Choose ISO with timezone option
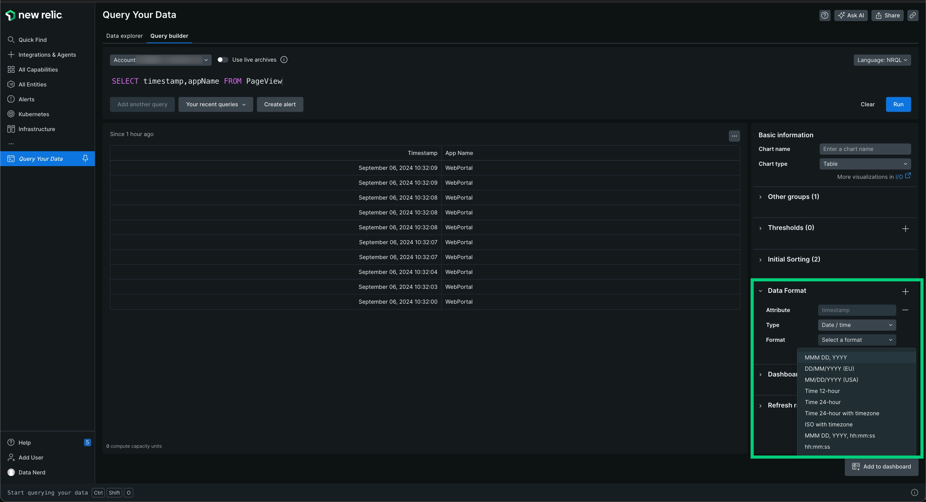The width and height of the screenshot is (926, 502). pyautogui.click(x=856, y=425)
